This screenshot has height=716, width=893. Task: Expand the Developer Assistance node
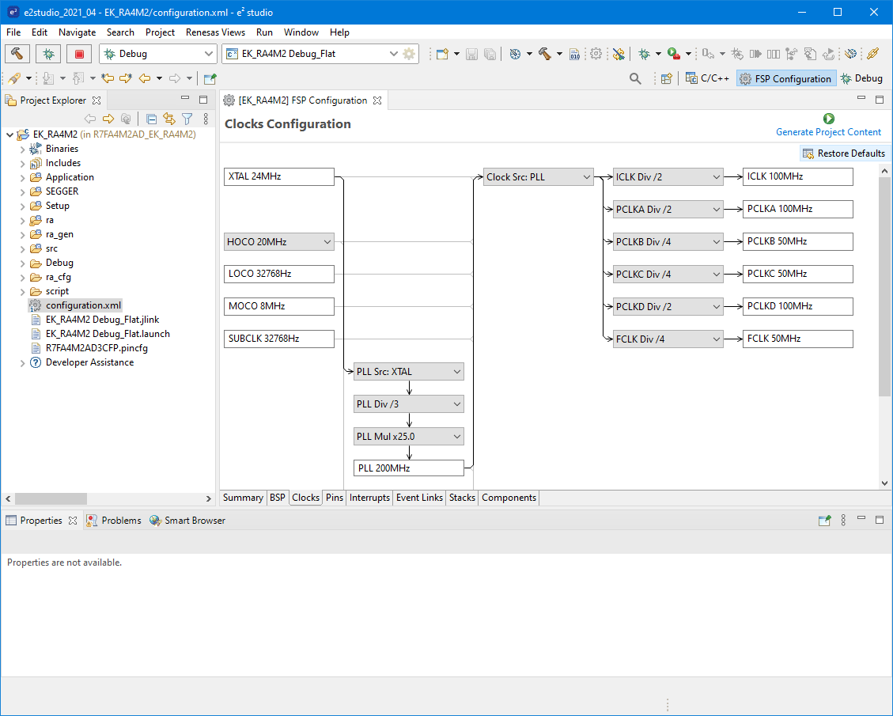(22, 362)
